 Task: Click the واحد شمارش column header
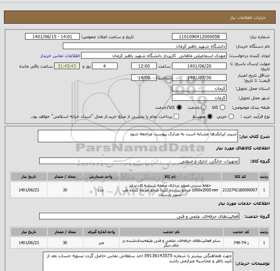point(101,176)
